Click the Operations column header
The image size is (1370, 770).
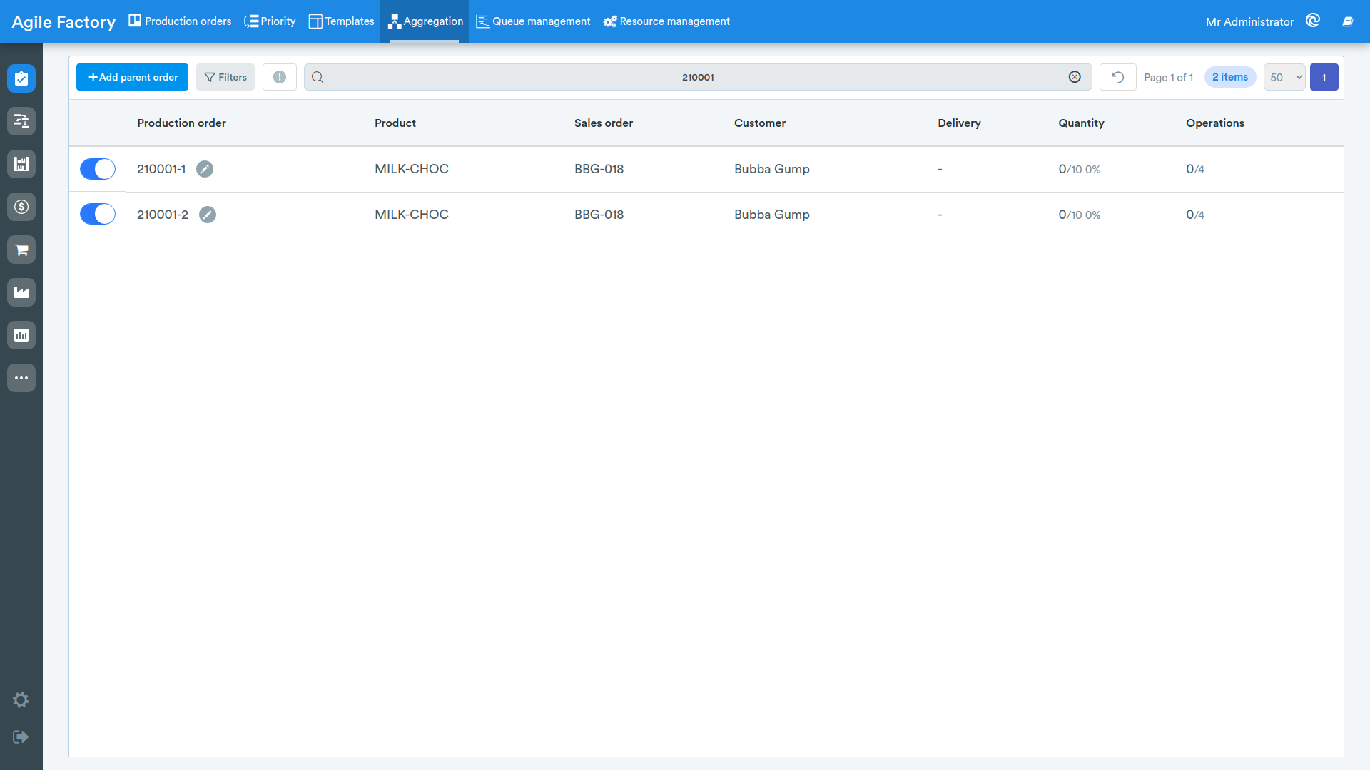(1215, 123)
